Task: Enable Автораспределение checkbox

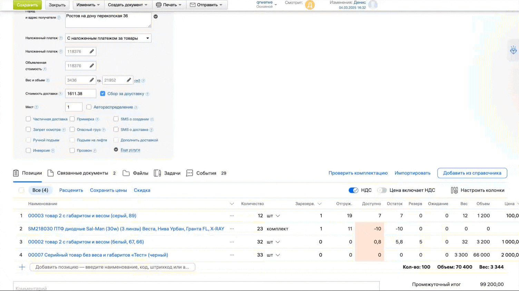Action: (x=89, y=107)
